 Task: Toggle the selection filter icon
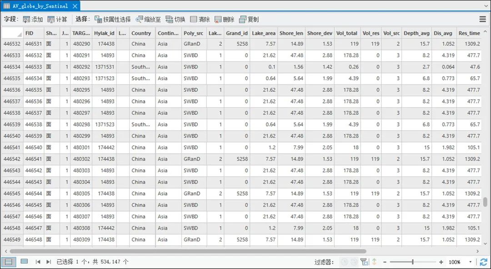tap(364, 262)
